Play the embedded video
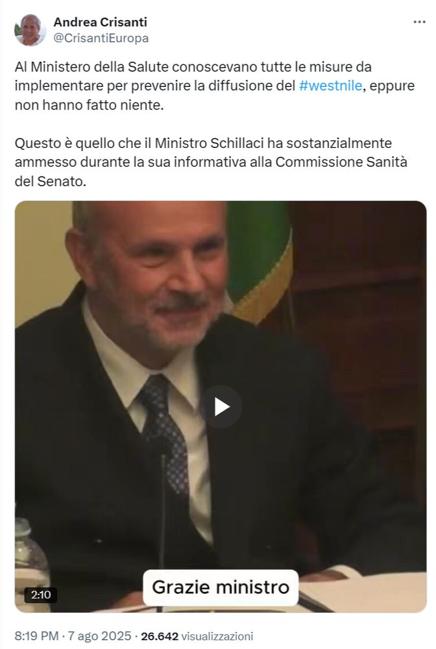This screenshot has height=649, width=436. (221, 407)
